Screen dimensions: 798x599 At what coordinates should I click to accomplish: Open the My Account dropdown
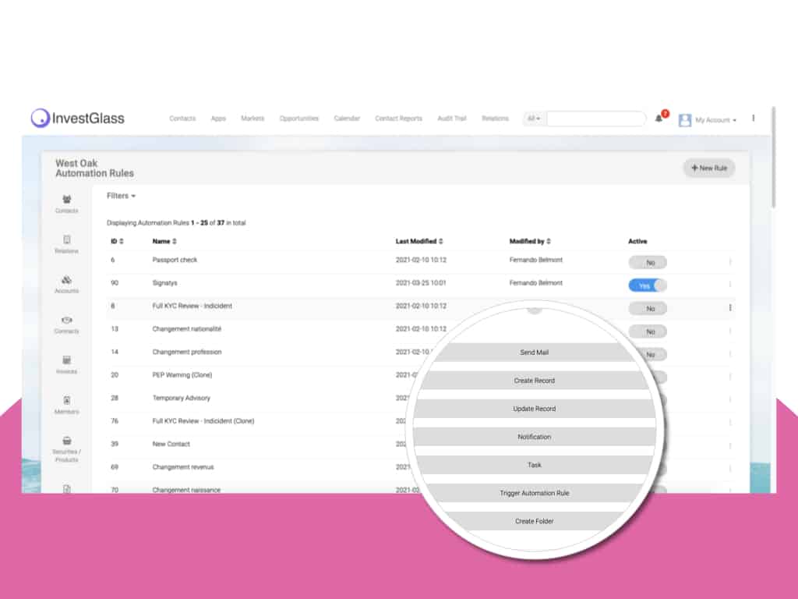coord(708,119)
